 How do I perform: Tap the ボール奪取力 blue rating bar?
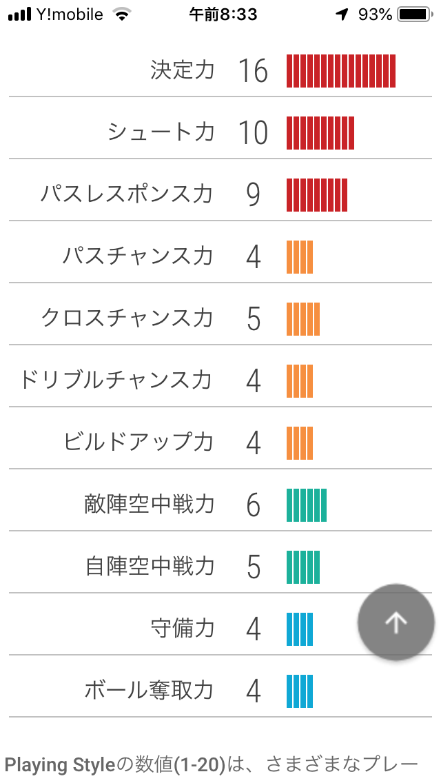(300, 691)
